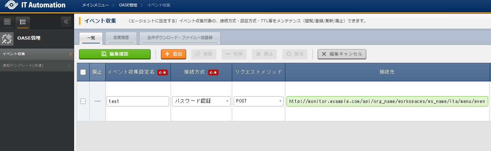The width and height of the screenshot is (491, 151).
Task: Open 通知テンプレート(共通) sidebar item
Action: click(x=37, y=65)
